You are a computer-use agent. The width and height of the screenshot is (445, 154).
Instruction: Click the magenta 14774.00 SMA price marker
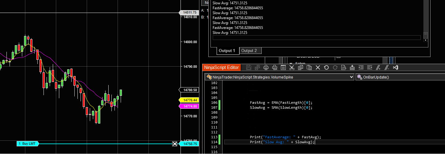coord(189,106)
